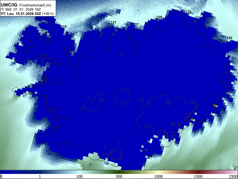Click the station value 225 in the east
This screenshot has height=179, width=238.
(214, 105)
